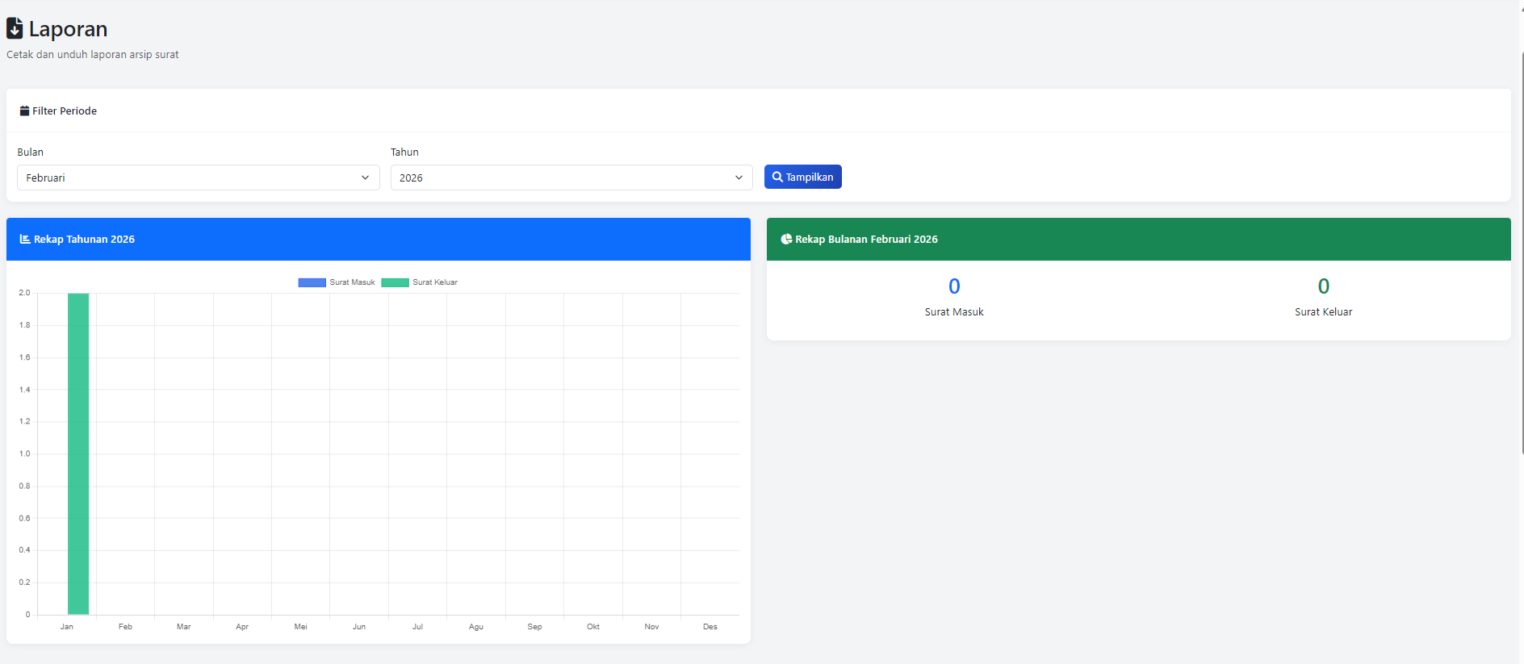Click the 'Sep' axis label

(x=534, y=627)
